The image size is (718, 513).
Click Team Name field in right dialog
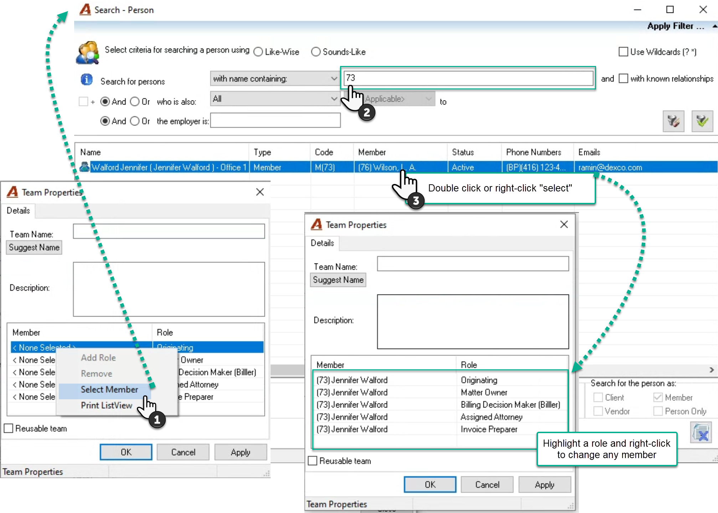point(473,264)
